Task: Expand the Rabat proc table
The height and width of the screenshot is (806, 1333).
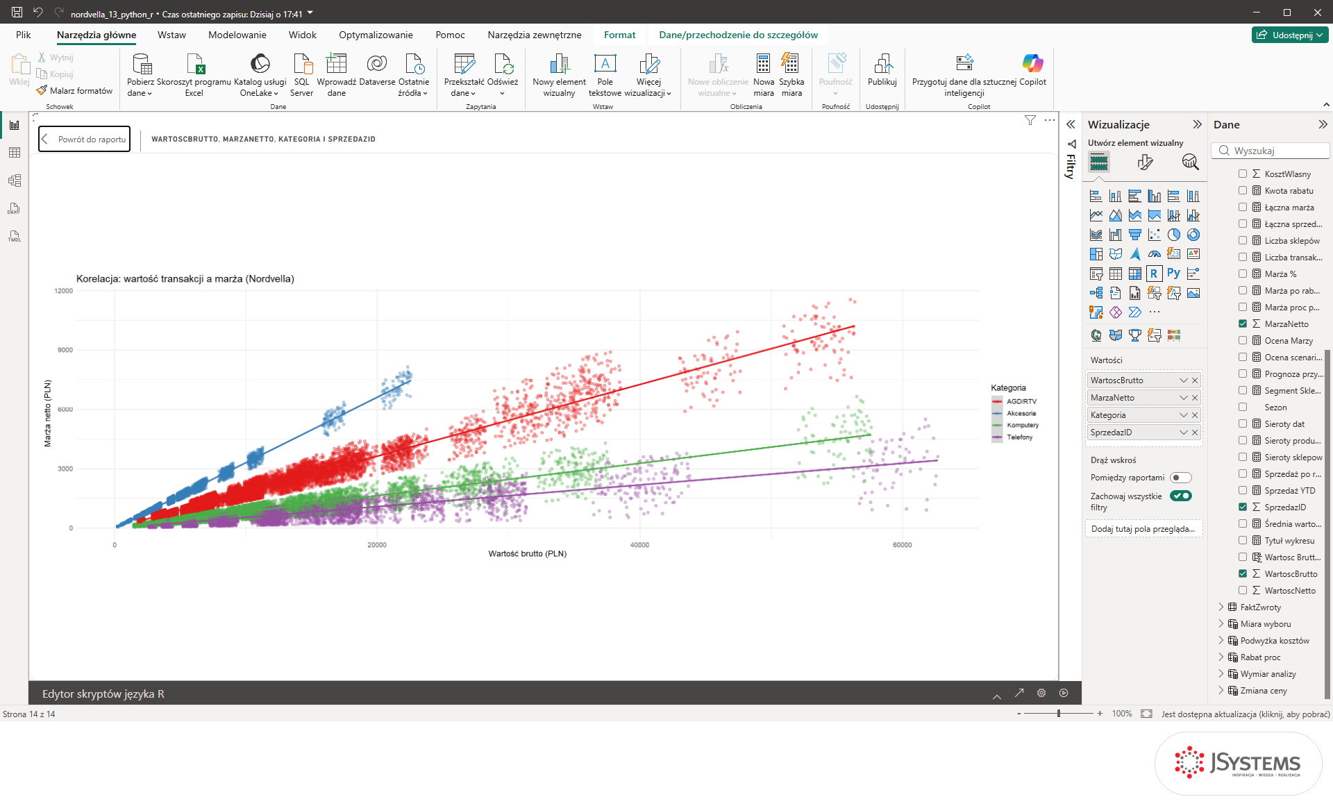Action: tap(1221, 657)
